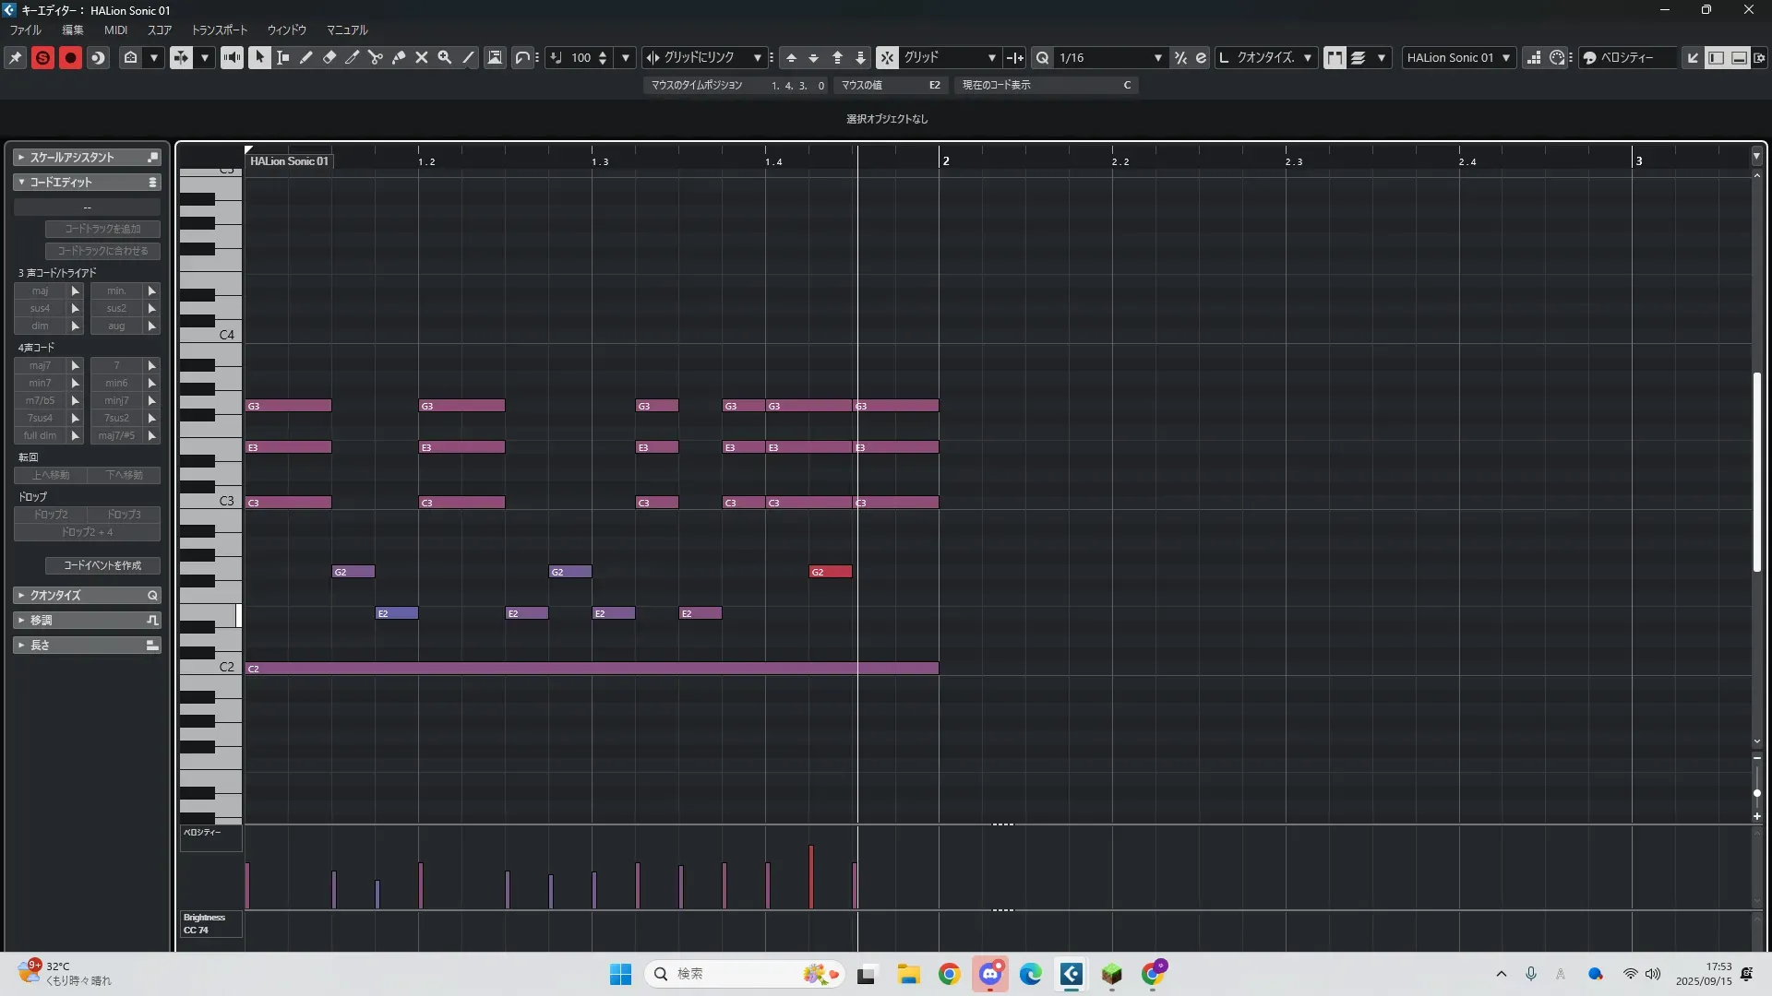The width and height of the screenshot is (1772, 996).
Task: Select the Split scissors tool
Action: (376, 57)
